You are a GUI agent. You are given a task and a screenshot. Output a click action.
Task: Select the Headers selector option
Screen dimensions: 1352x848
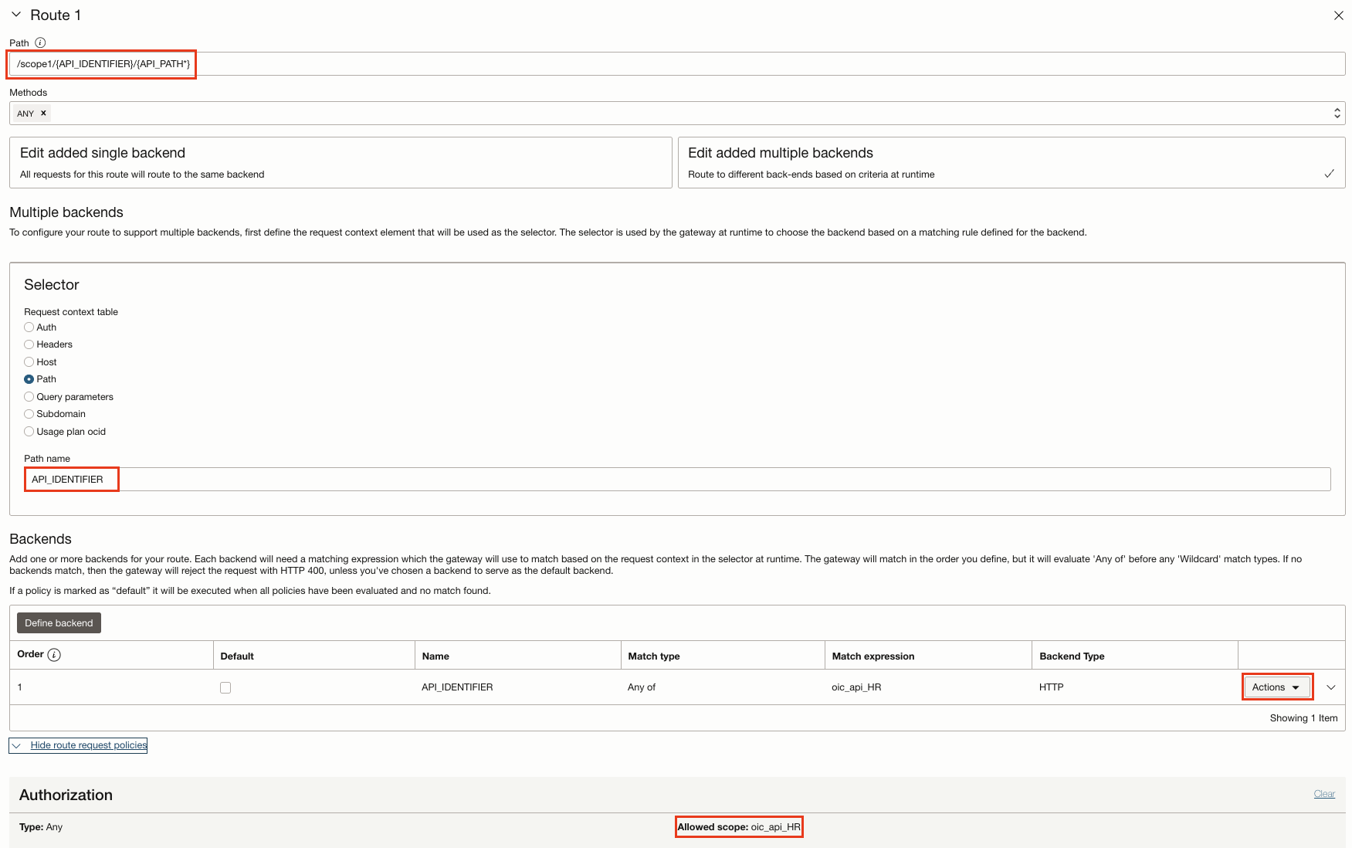pos(29,344)
